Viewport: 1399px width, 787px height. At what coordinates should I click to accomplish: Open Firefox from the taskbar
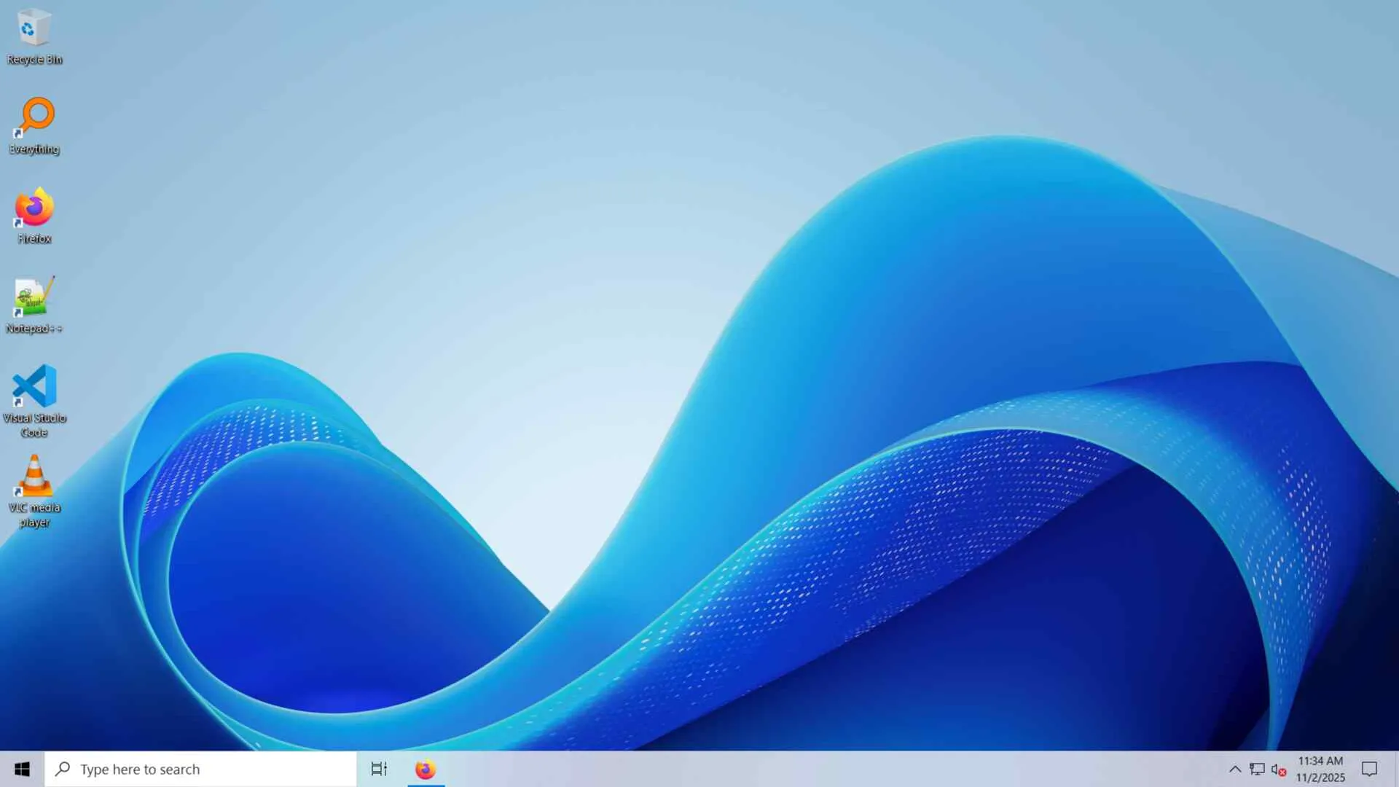[x=426, y=770]
